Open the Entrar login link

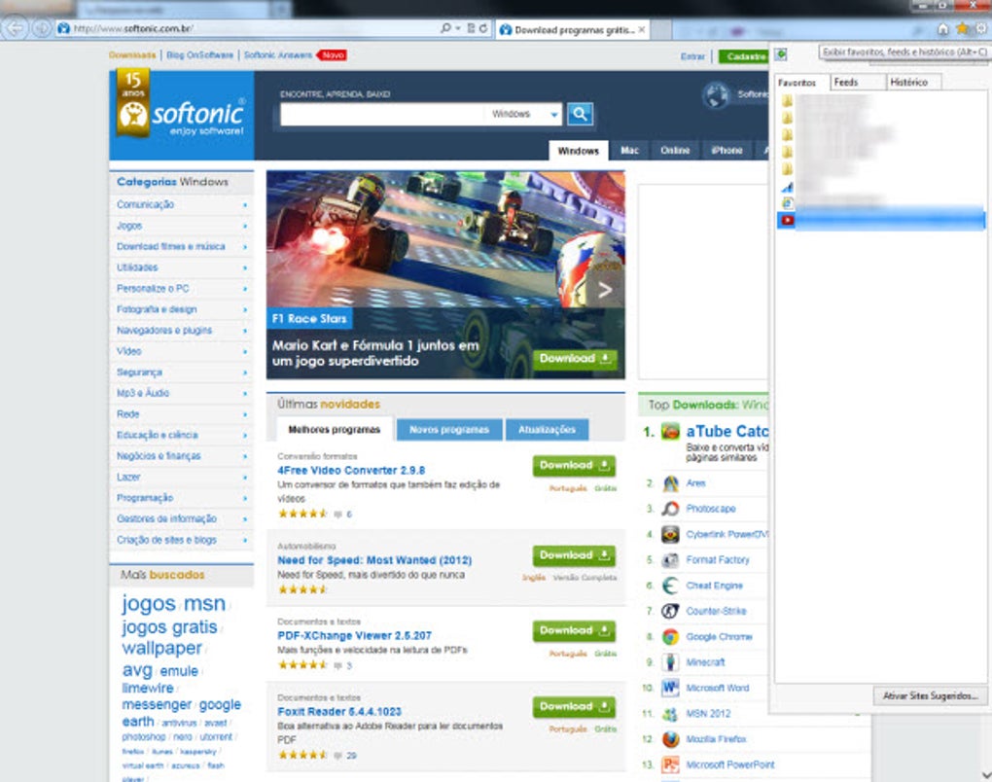(x=692, y=56)
